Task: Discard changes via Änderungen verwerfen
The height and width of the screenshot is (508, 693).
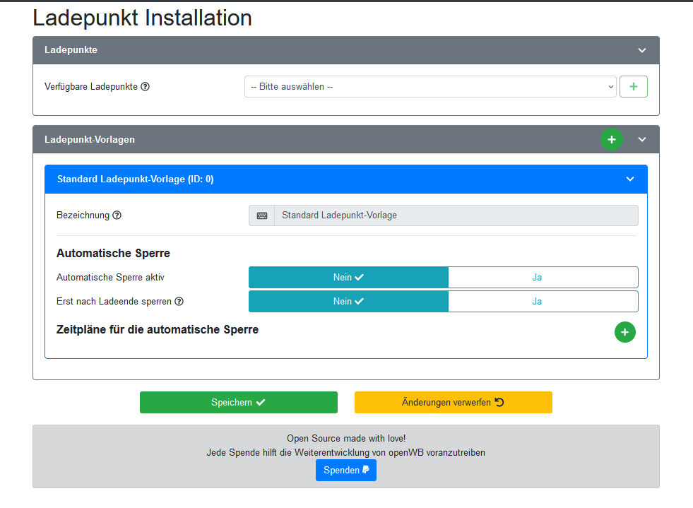Action: (x=453, y=402)
